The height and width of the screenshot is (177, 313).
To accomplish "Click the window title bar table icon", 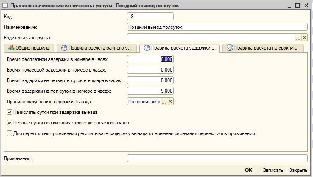I will (5, 5).
